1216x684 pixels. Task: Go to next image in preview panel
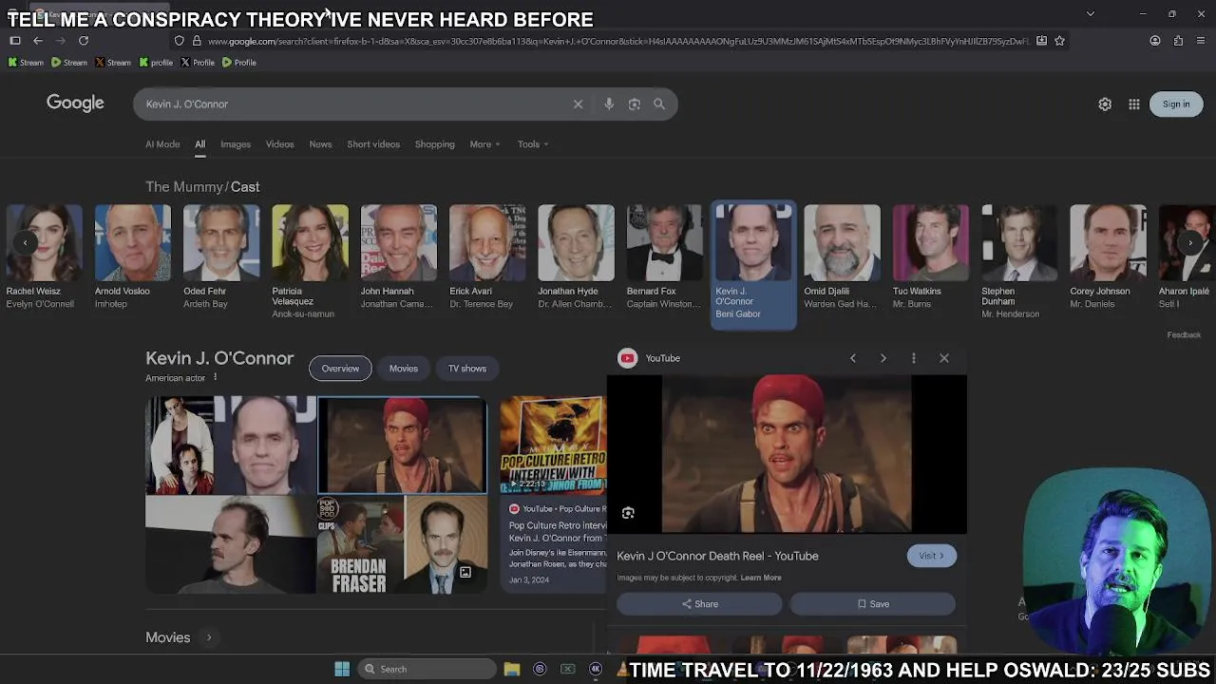(x=883, y=358)
